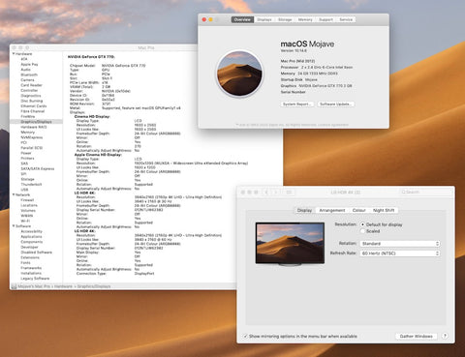The image size is (465, 357).
Task: Select Bluetooth in the System Report sidebar
Action: click(x=29, y=74)
